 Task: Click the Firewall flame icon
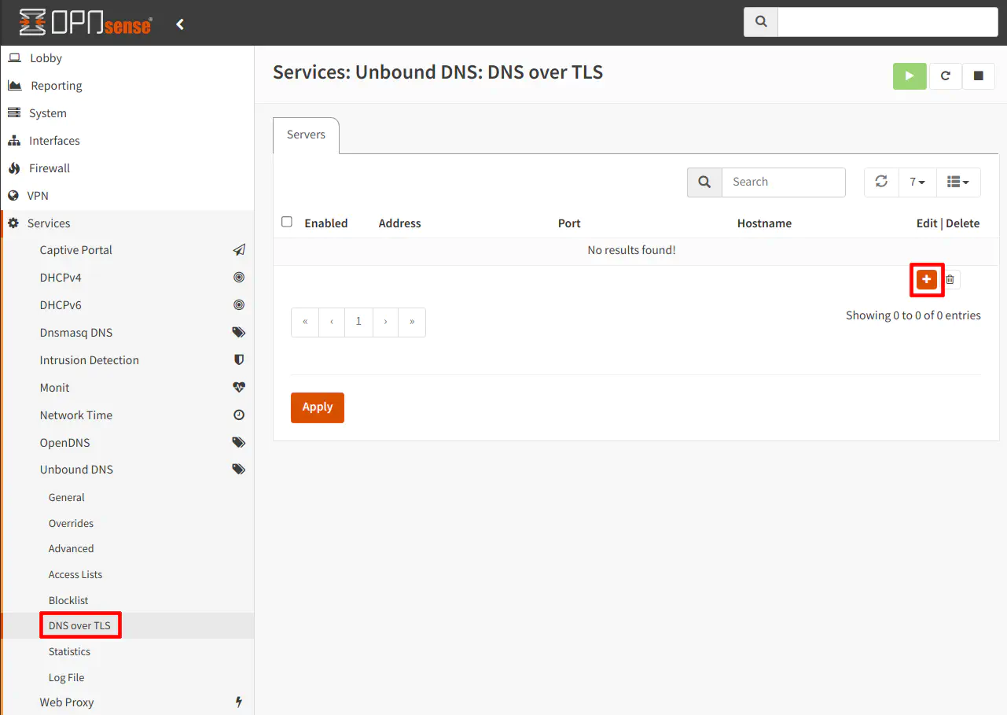[13, 168]
